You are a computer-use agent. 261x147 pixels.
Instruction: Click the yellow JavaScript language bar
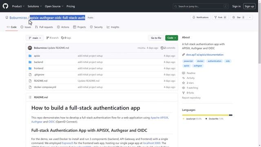205,115
